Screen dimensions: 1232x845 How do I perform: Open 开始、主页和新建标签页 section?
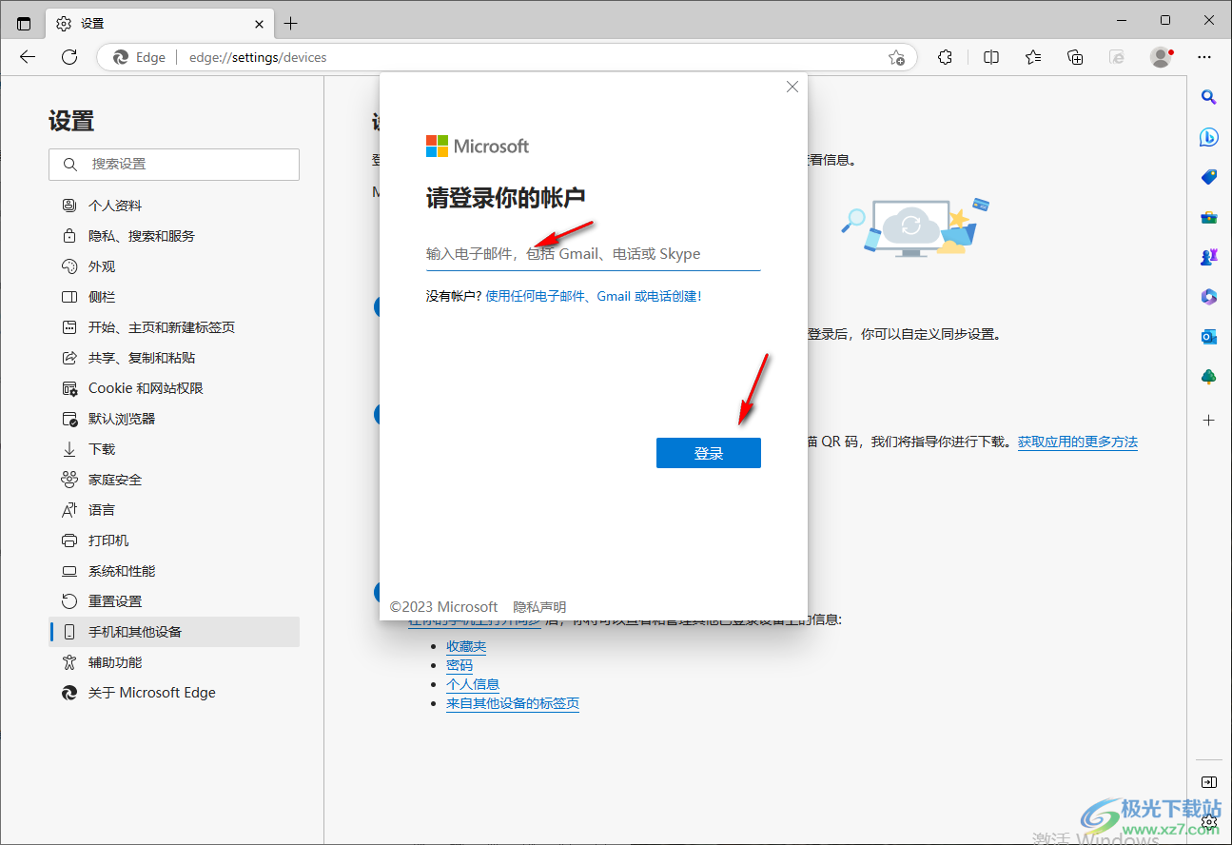(x=174, y=327)
